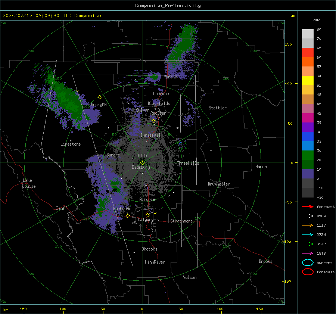
Task: Click the dBZ legend heading
Action: (x=317, y=20)
